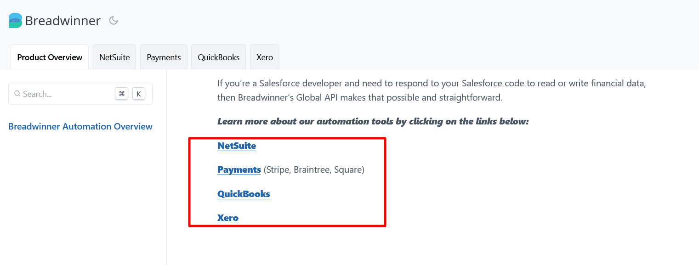The image size is (699, 265).
Task: Click the "(Stripe, Braintree, Square)" text
Action: click(314, 169)
